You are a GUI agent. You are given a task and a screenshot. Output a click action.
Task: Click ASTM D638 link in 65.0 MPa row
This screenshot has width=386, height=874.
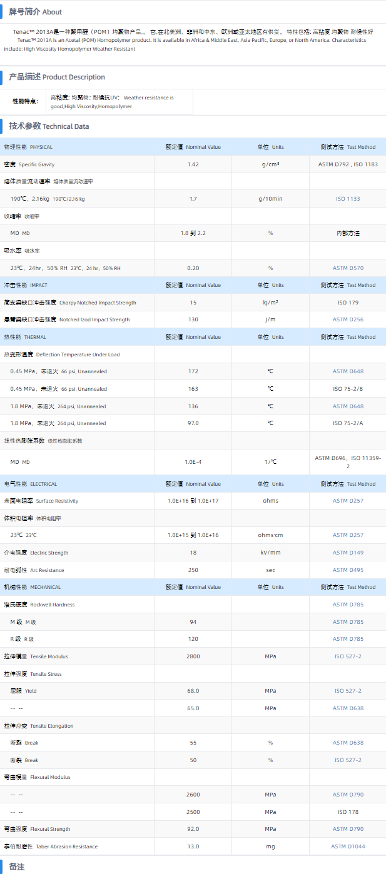(x=348, y=708)
